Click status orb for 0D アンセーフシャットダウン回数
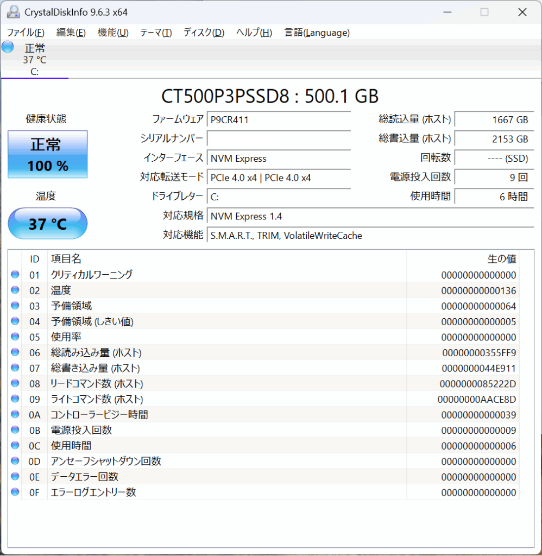The image size is (542, 556). (15, 461)
